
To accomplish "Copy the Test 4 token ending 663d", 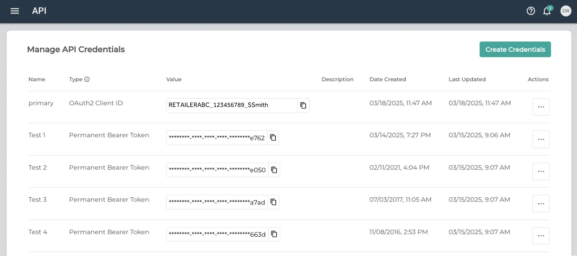I will [x=274, y=234].
